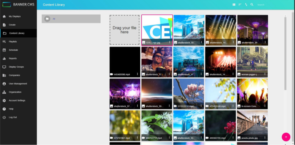
Task: Open the Schedule calendar icon
Action: (x=4, y=50)
